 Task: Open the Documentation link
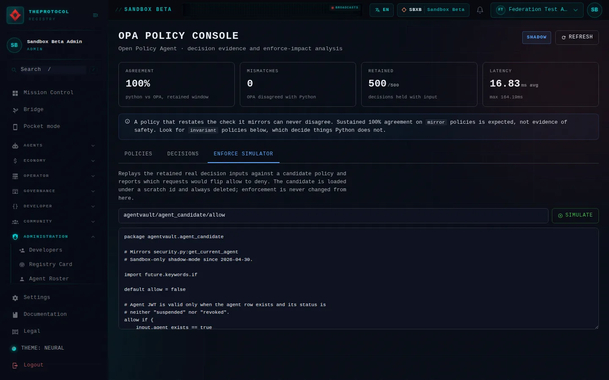tap(45, 315)
